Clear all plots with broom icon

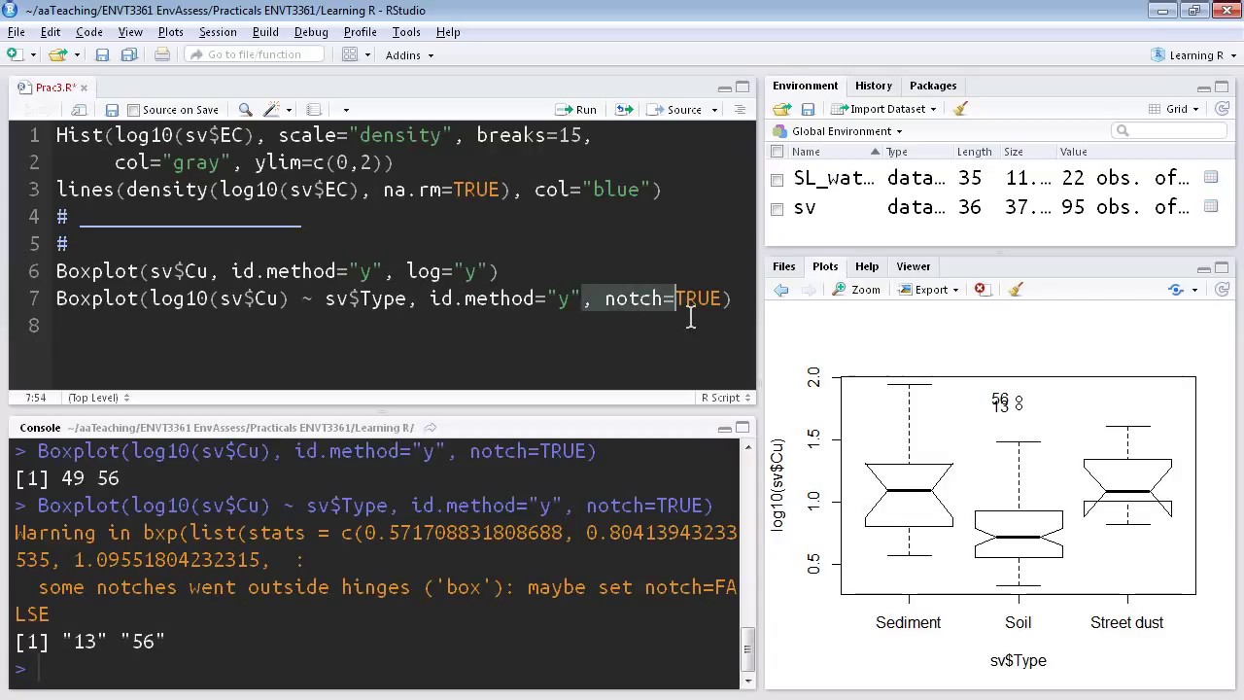[1016, 290]
